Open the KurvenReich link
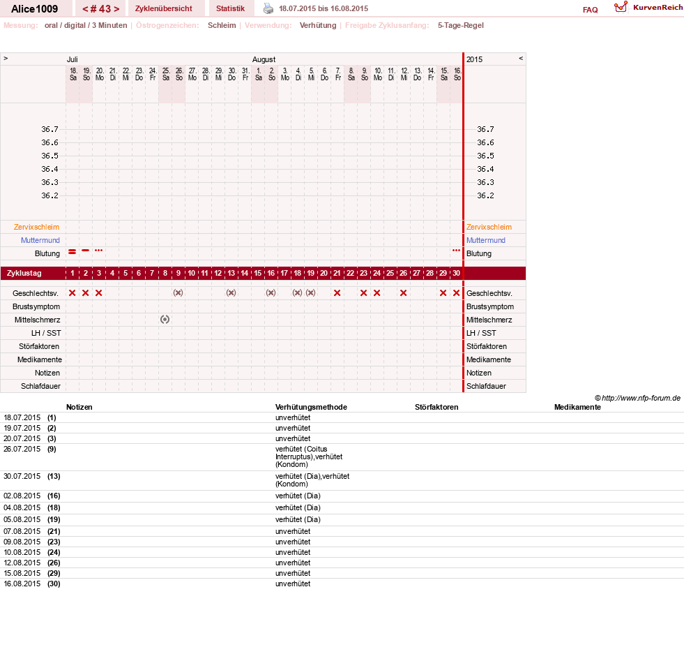The image size is (684, 661). 658,8
